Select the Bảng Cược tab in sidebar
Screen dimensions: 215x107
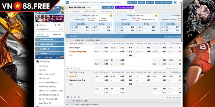57,35
